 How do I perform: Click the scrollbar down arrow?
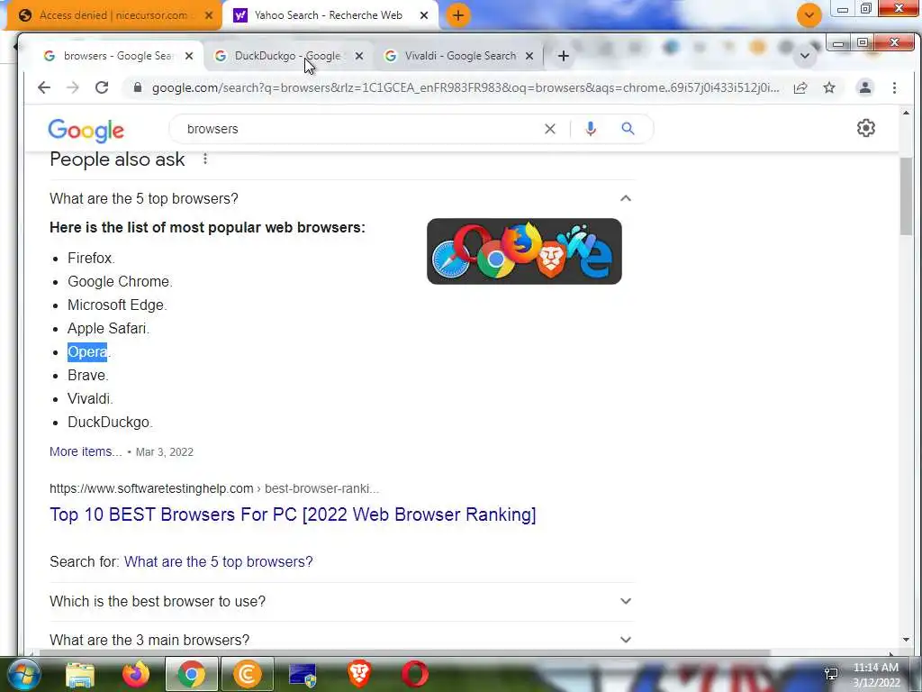coord(906,640)
